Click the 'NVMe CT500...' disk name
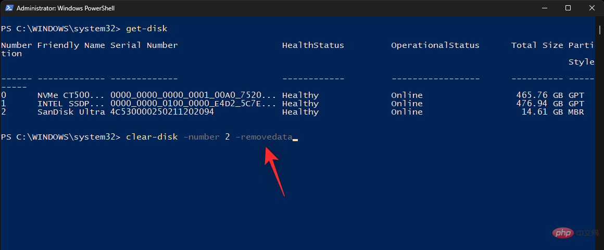 (71, 95)
